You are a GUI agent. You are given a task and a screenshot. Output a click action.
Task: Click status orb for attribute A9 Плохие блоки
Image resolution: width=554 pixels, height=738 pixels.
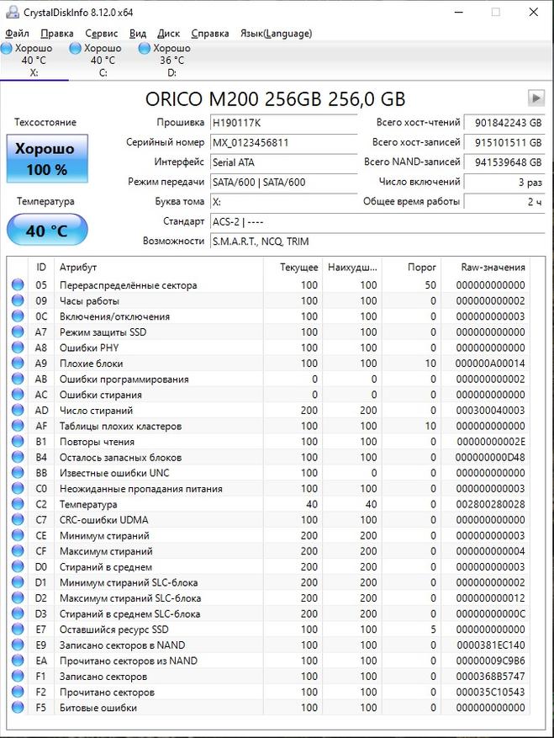(x=18, y=364)
